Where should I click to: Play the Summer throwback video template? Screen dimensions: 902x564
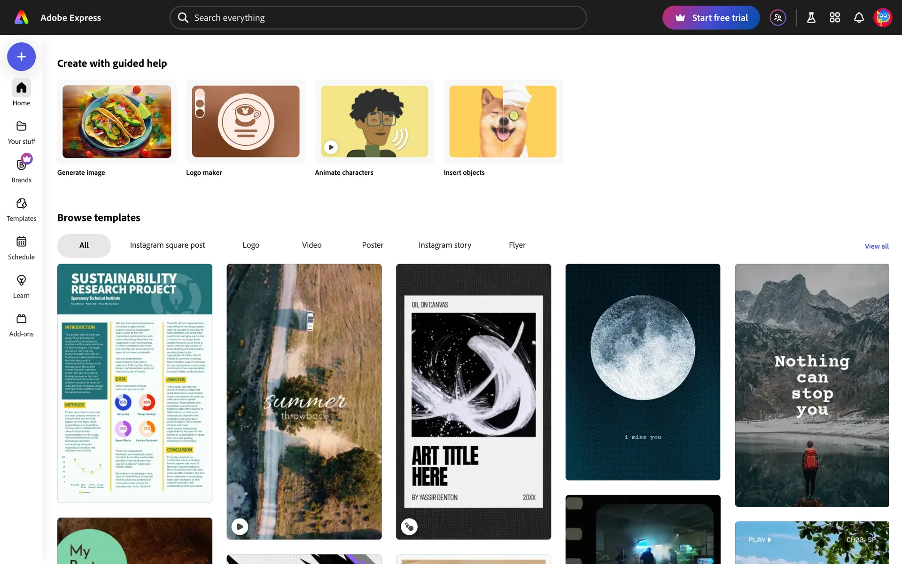pyautogui.click(x=240, y=526)
